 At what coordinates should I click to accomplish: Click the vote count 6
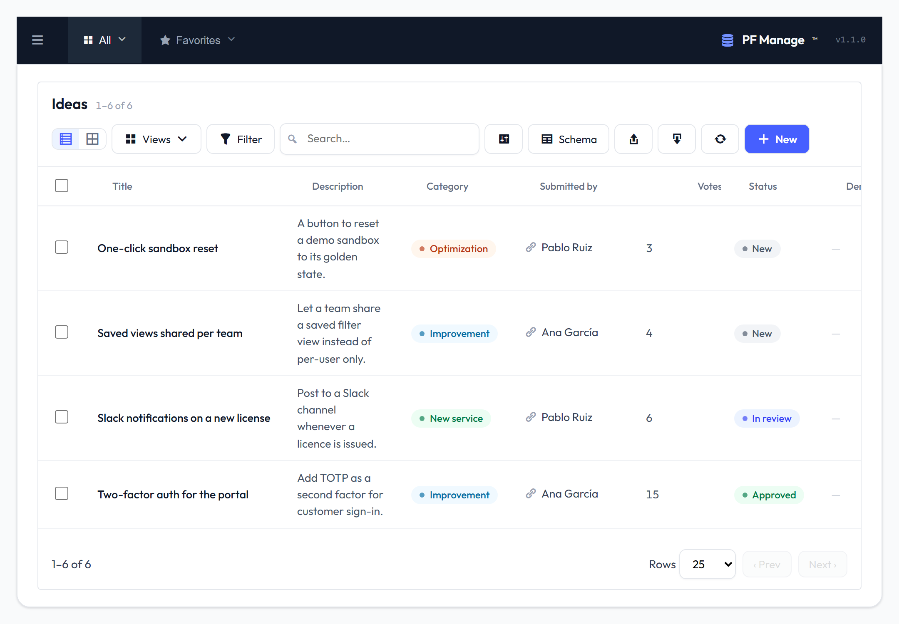click(x=649, y=418)
